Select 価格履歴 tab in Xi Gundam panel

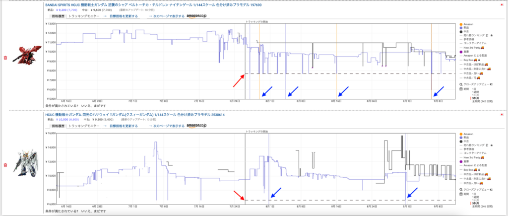click(58, 126)
